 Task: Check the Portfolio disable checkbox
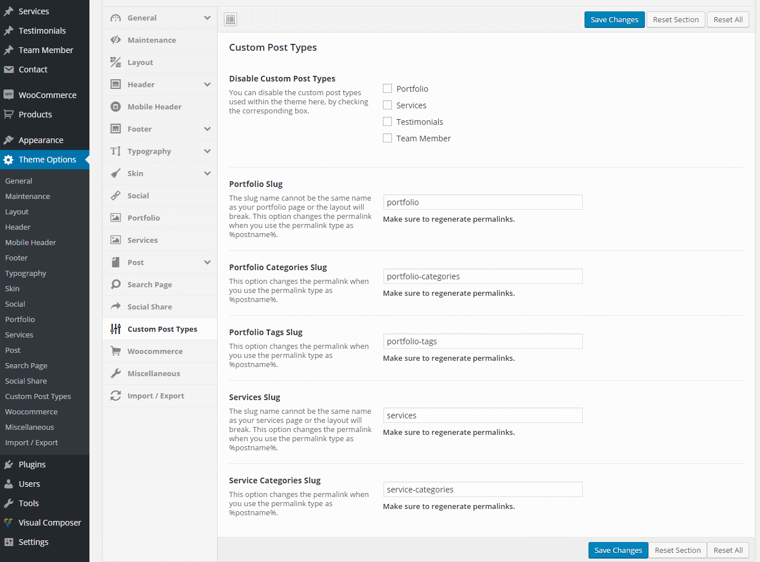tap(387, 88)
